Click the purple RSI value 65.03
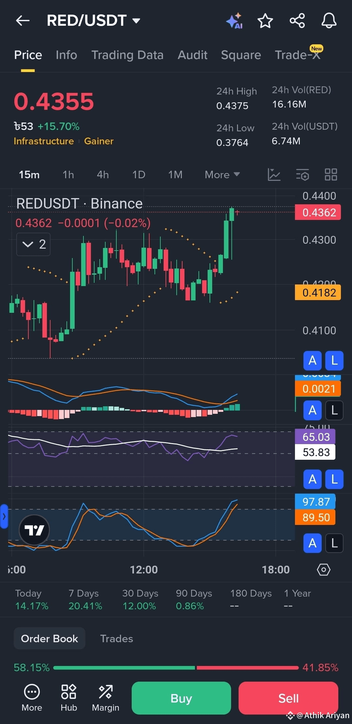The height and width of the screenshot is (724, 352). [x=315, y=437]
